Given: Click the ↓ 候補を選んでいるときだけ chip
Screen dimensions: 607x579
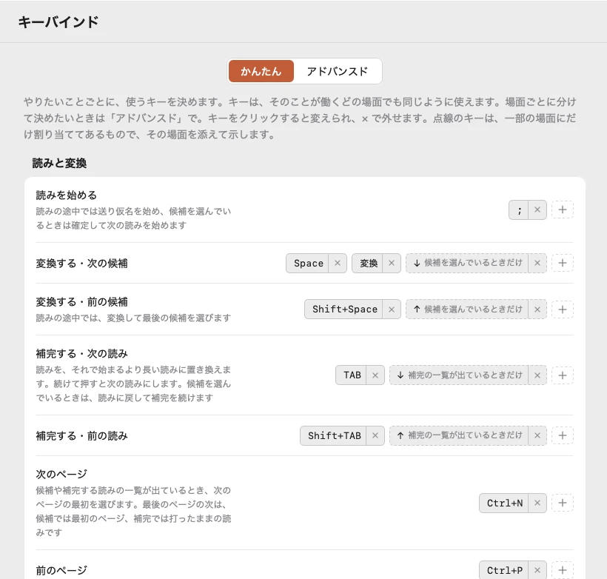Looking at the screenshot, I should 467,264.
